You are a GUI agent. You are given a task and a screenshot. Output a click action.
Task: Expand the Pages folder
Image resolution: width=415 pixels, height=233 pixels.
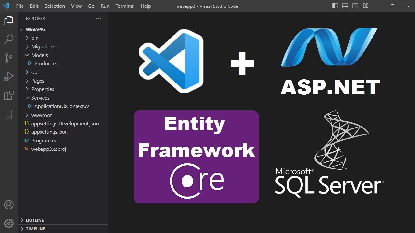[63, 81]
